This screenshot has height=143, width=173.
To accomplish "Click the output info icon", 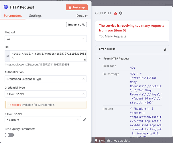I will point(121,13).
